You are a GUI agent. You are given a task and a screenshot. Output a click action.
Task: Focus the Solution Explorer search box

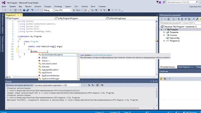click(180, 23)
